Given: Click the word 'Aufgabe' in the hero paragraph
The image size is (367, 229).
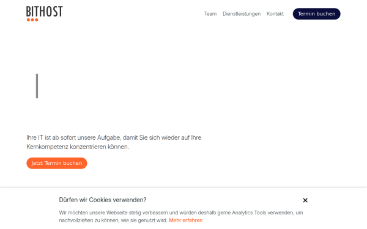Looking at the screenshot, I should [109, 137].
